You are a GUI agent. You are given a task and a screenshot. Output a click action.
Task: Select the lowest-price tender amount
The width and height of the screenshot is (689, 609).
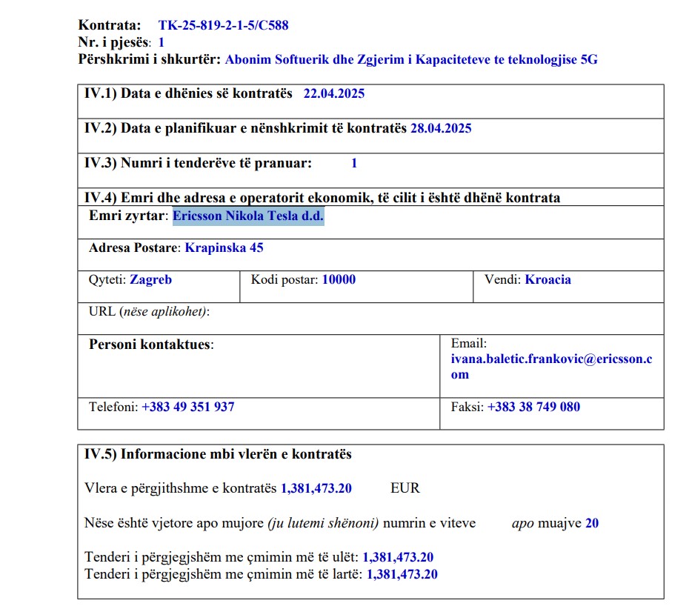pyautogui.click(x=398, y=558)
